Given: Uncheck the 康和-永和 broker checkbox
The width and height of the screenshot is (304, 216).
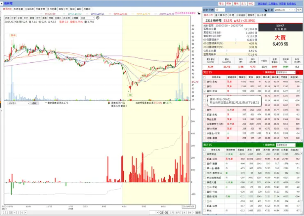Looking at the screenshot, I should (204, 82).
